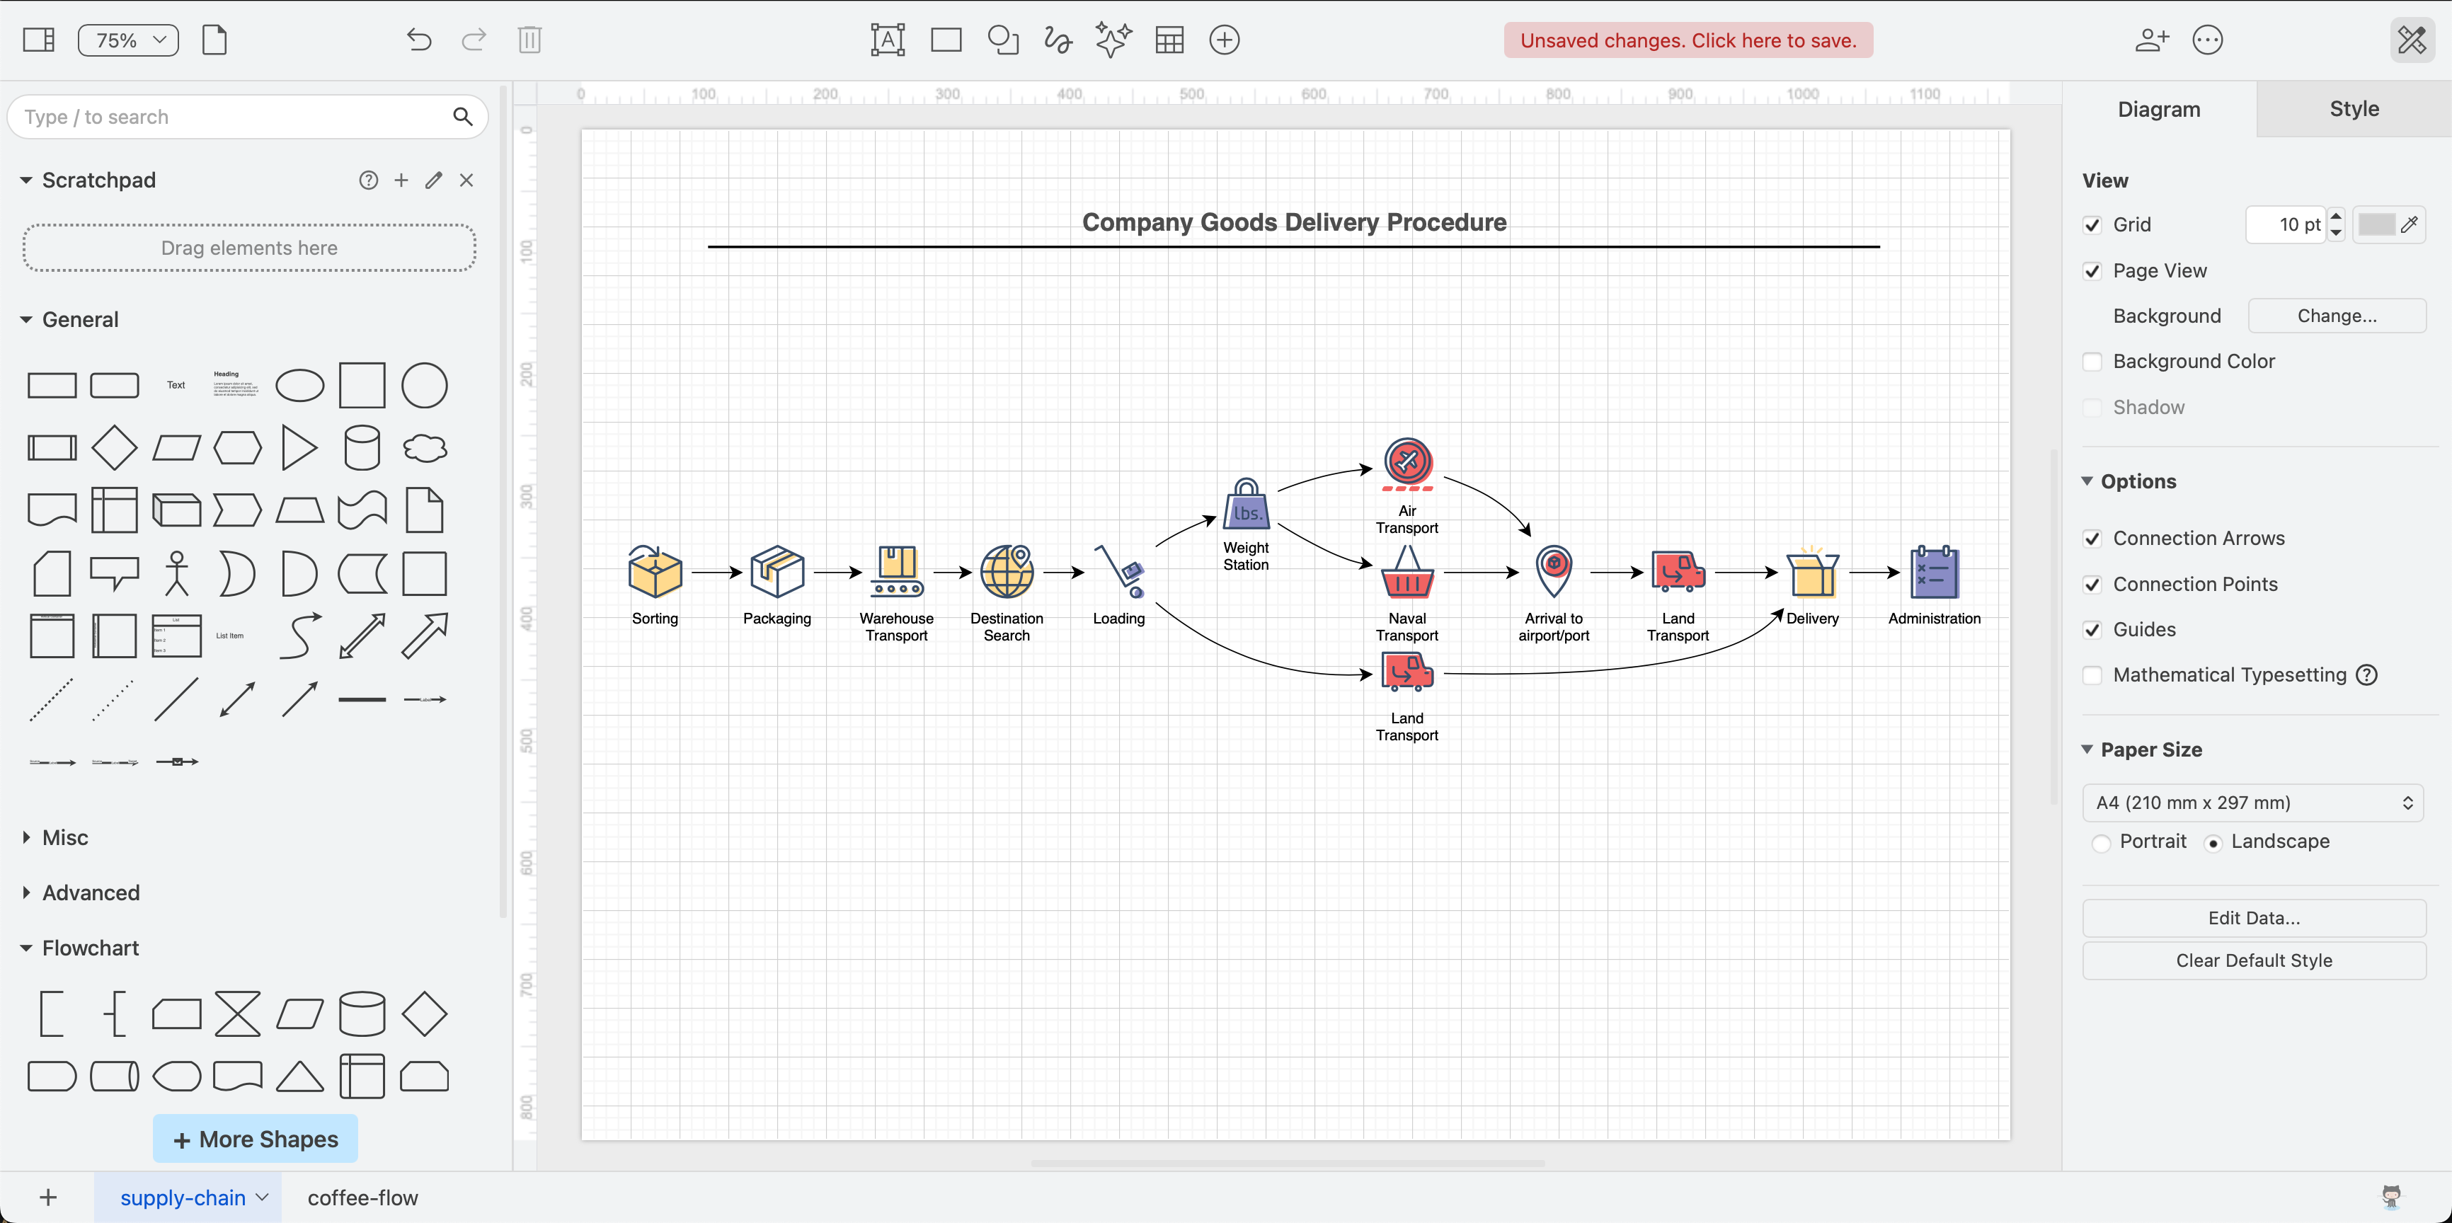The width and height of the screenshot is (2452, 1223).
Task: Open the shapes tool icon
Action: pos(1003,40)
